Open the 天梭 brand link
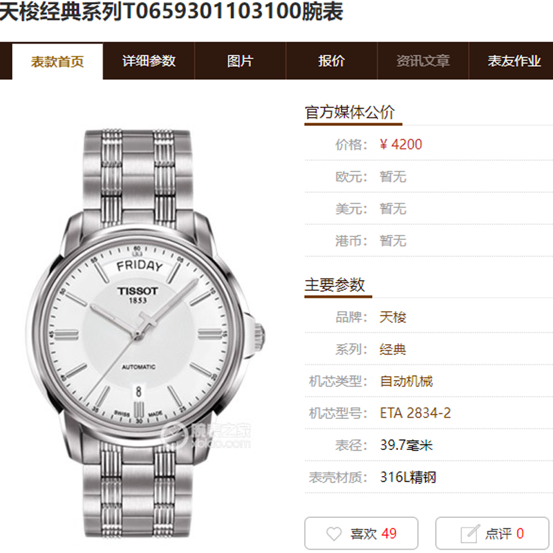Image resolution: width=553 pixels, height=553 pixels. (393, 317)
